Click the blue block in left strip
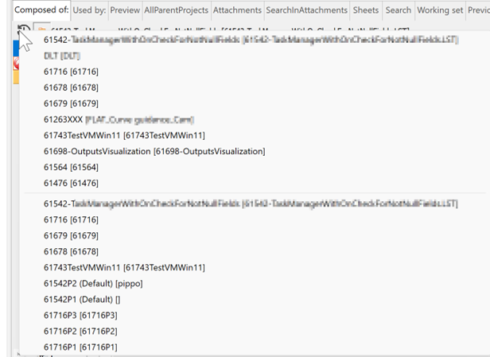Viewport: 490px width, 357px height. 16,49
